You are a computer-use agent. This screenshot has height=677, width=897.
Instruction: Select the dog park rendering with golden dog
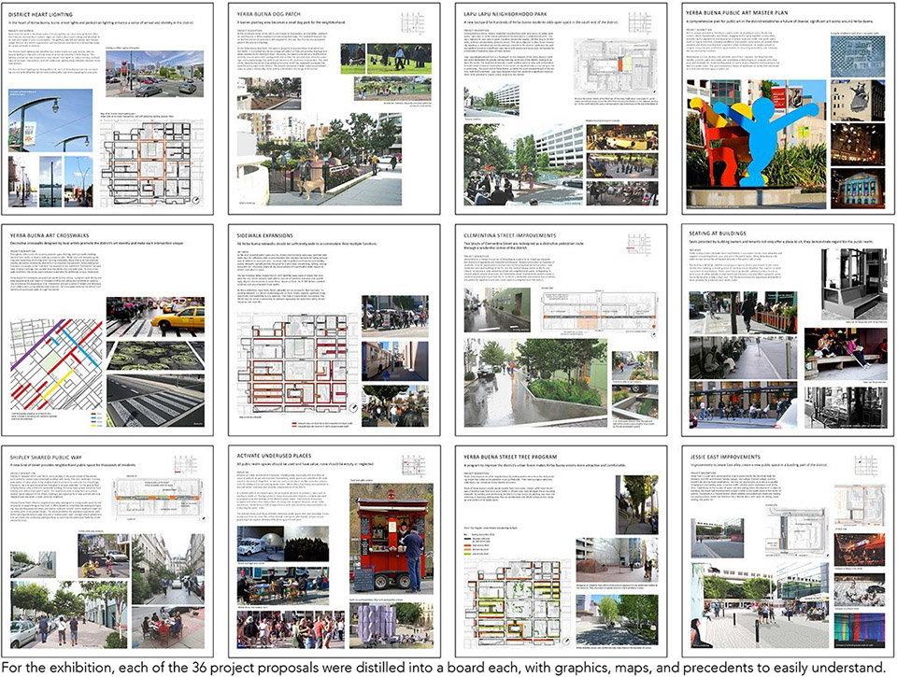(x=320, y=159)
